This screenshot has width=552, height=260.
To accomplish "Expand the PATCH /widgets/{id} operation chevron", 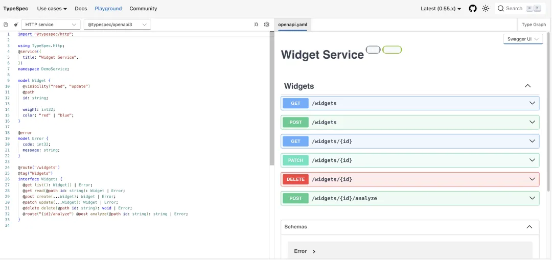I will tap(532, 160).
